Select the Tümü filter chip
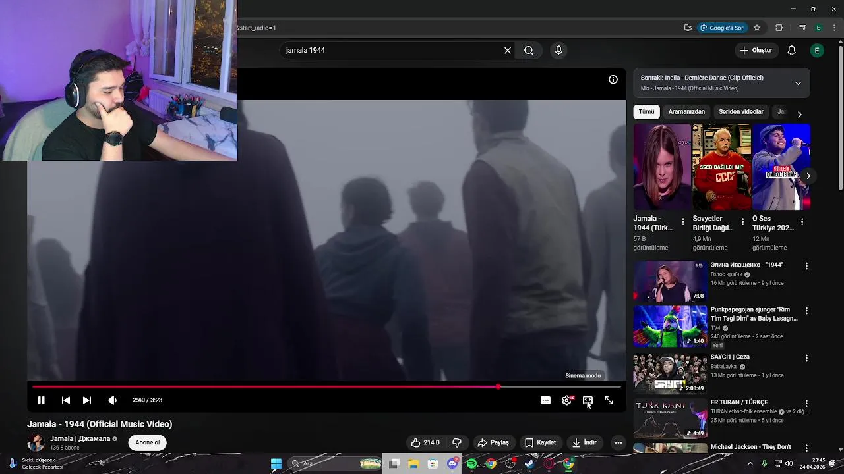Screen dimensions: 844x474 point(646,112)
